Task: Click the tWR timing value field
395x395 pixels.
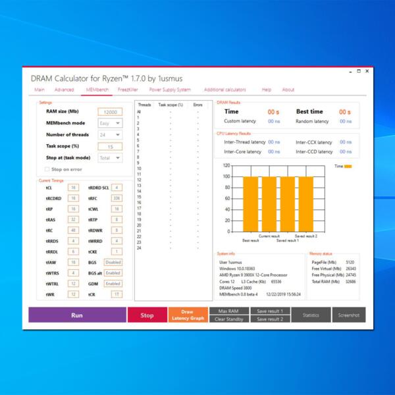Action: 73,294
